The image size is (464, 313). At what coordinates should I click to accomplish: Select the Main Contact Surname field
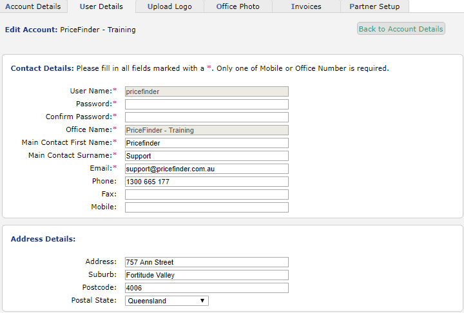pos(207,156)
